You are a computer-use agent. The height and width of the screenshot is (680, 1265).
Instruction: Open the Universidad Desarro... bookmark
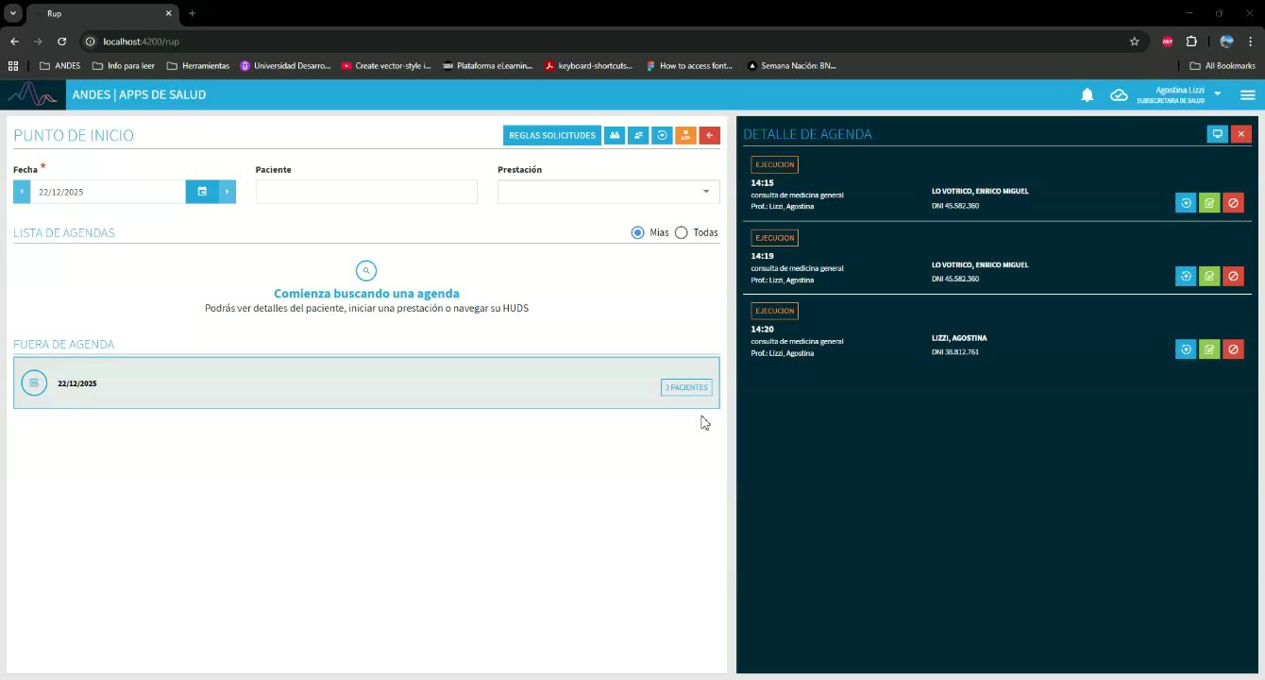tap(285, 66)
